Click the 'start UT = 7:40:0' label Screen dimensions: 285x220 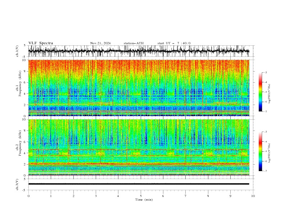point(174,43)
